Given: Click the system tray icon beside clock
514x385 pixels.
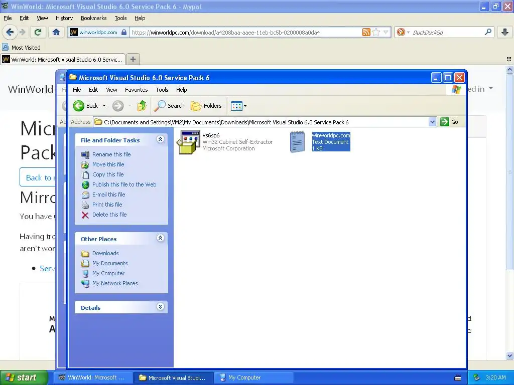Looking at the screenshot, I should (476, 377).
